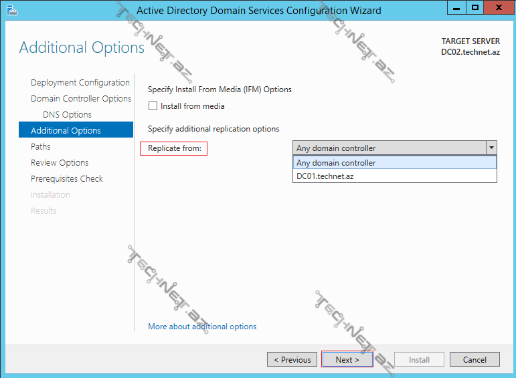Go to Deployment Configuration step
The image size is (516, 378).
(80, 83)
